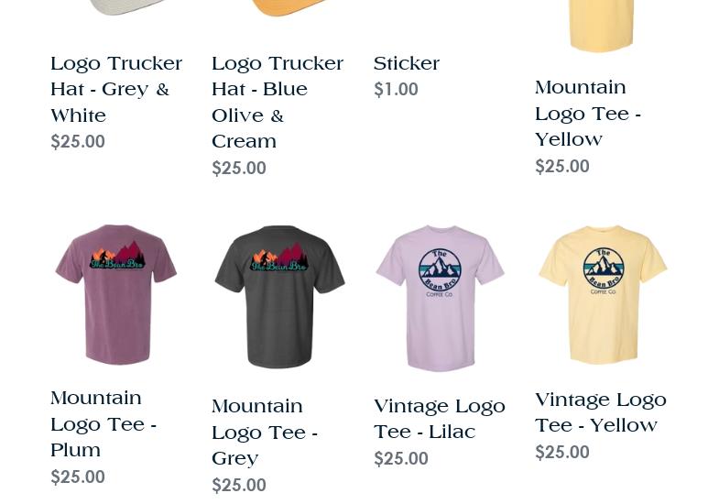Click the $25.00 price under Plum tee
This screenshot has width=719, height=504.
click(x=78, y=477)
